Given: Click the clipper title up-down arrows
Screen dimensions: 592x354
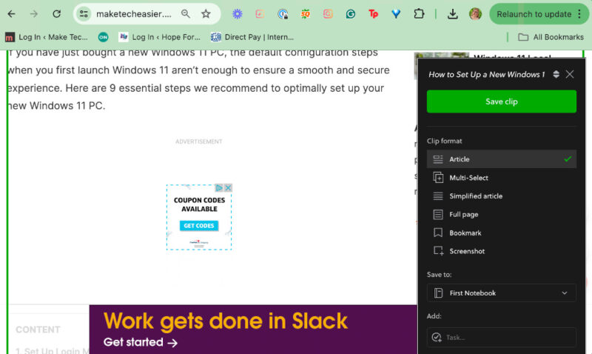Looking at the screenshot, I should [x=556, y=74].
